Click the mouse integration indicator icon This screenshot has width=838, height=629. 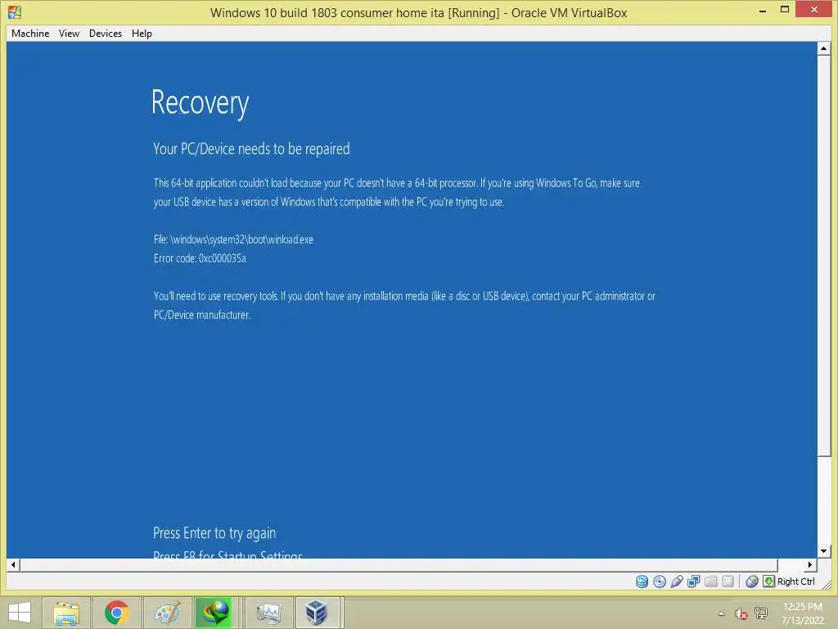pos(752,581)
